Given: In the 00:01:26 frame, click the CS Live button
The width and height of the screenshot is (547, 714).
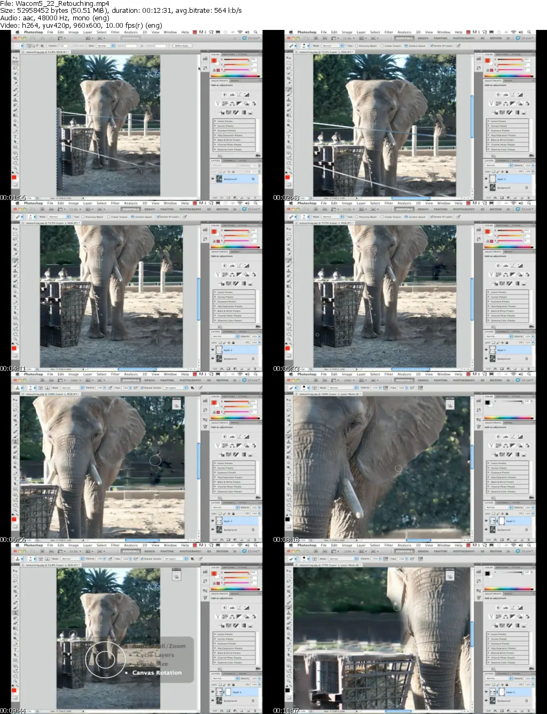Looking at the screenshot, I should pos(252,38).
